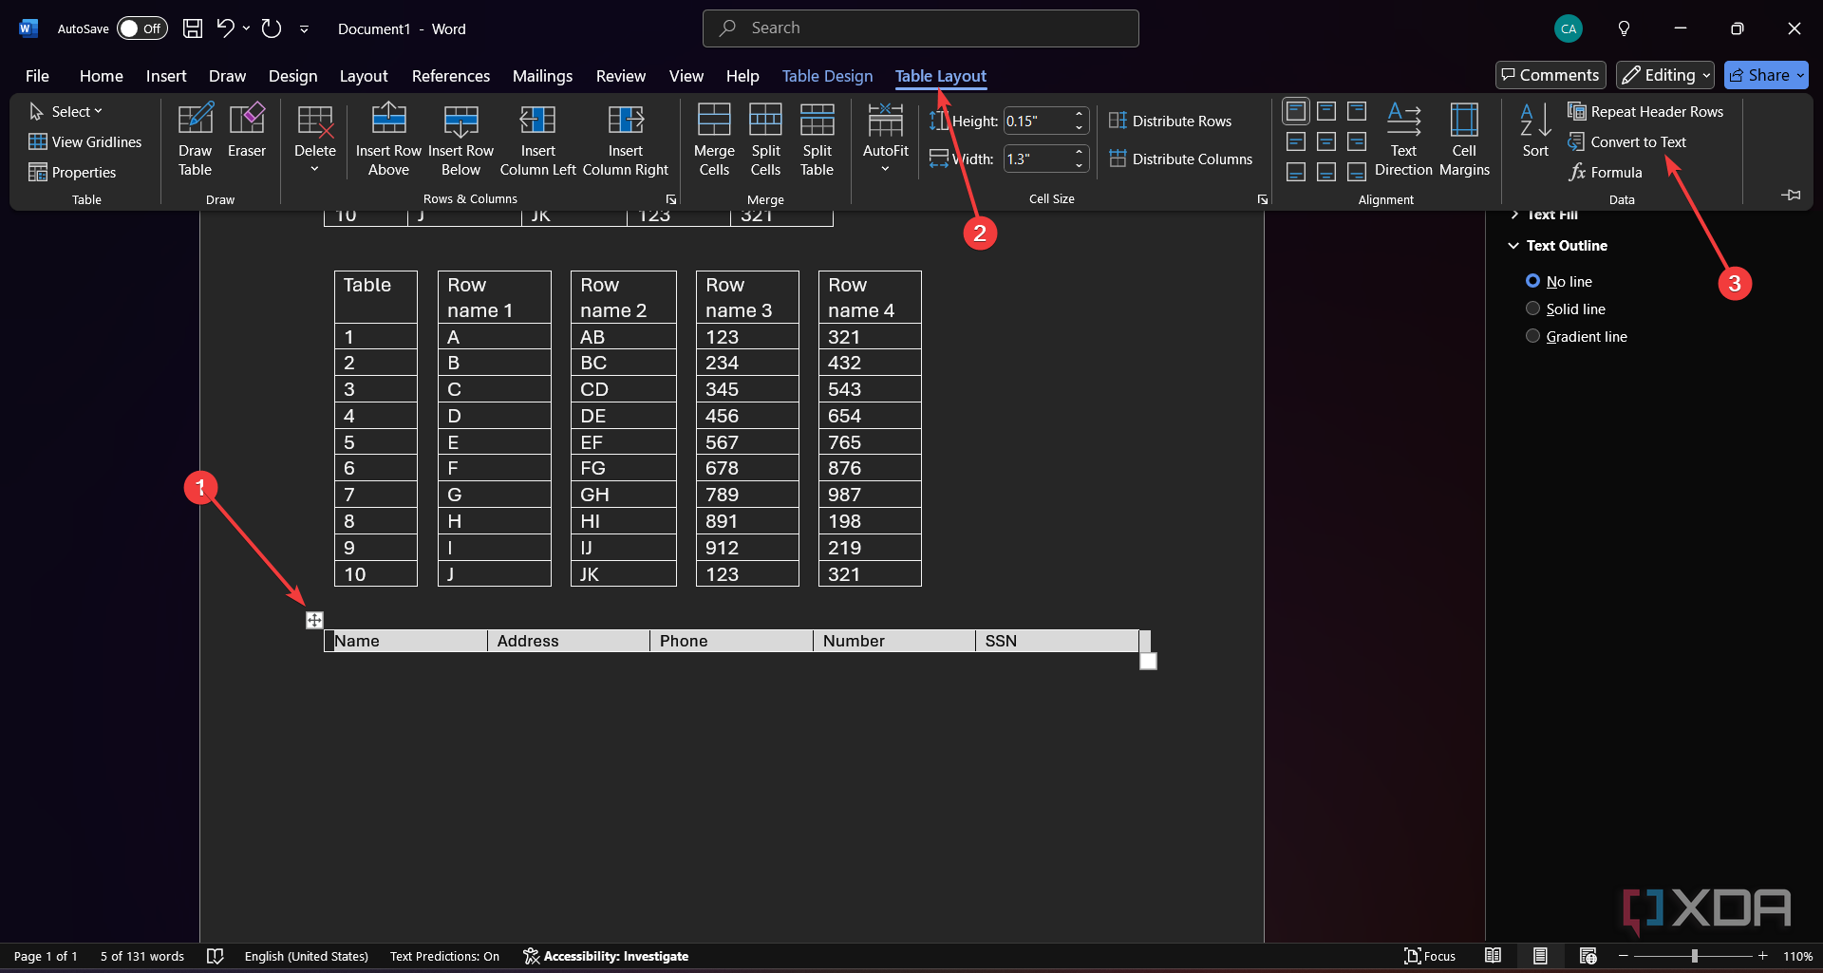Open the Table Layout tab

940,76
